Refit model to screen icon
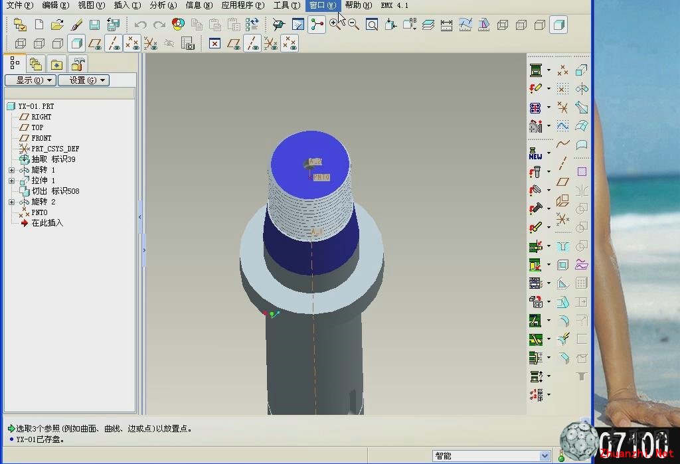Viewport: 680px width, 464px height. (372, 25)
